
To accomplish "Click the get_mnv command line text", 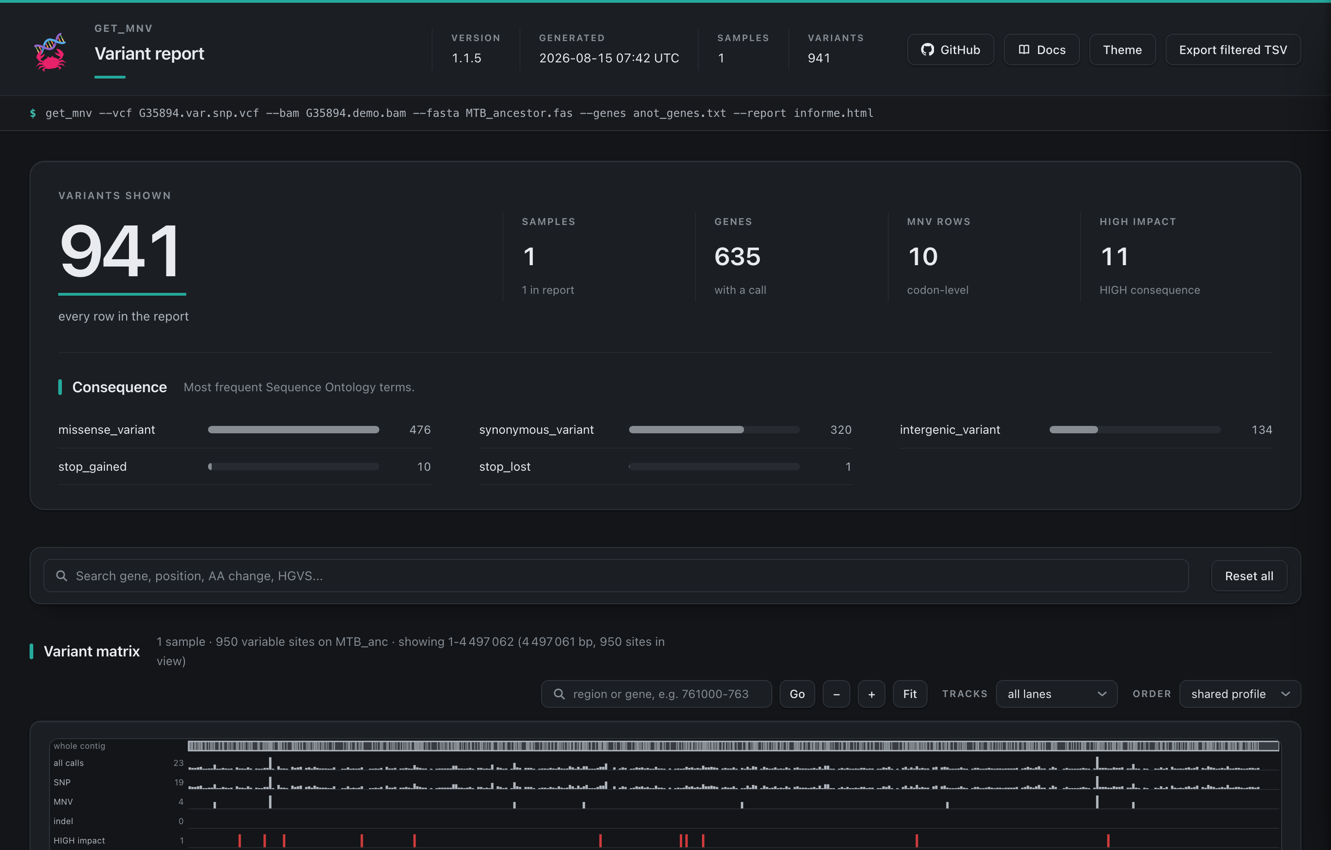I will click(x=459, y=113).
